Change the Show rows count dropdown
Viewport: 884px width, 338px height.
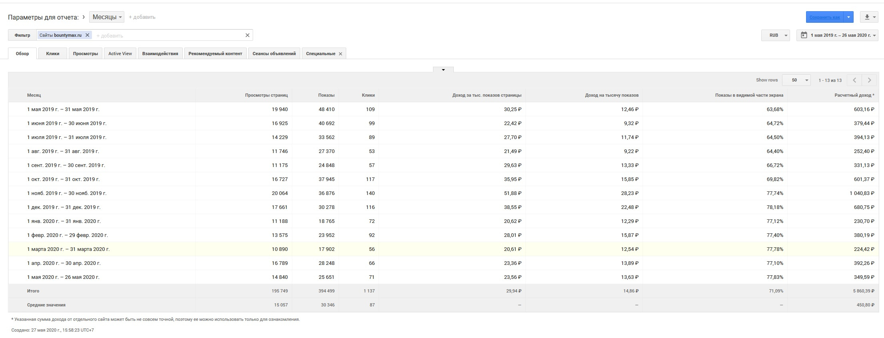[796, 80]
